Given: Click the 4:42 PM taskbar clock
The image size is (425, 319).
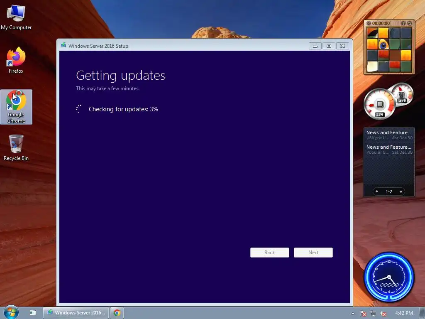Looking at the screenshot, I should [404, 313].
